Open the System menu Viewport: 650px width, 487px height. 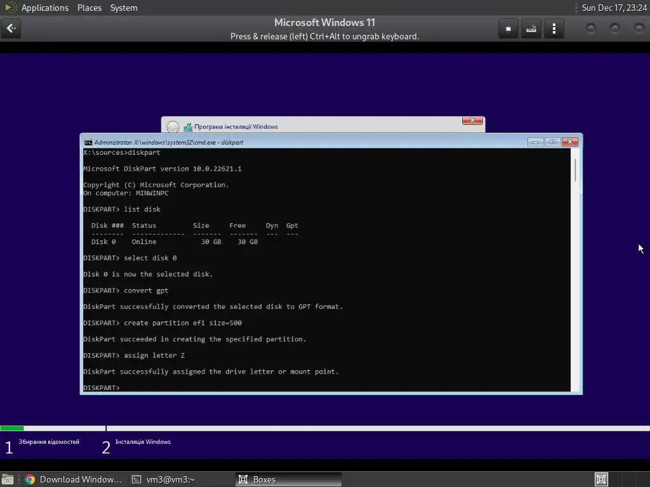[x=124, y=8]
